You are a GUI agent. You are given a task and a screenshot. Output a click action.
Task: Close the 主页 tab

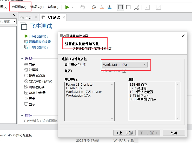[x=36, y=17]
